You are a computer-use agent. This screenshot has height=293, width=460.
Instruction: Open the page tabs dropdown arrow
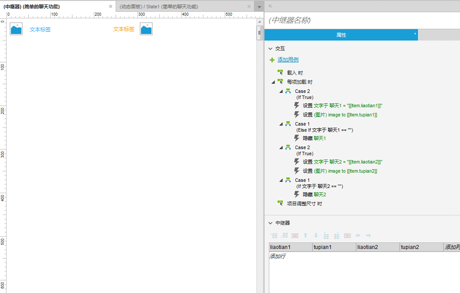(x=259, y=7)
